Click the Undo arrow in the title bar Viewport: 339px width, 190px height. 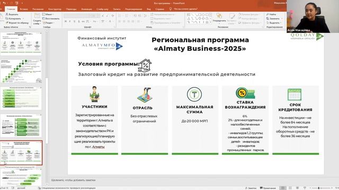pos(4,3)
